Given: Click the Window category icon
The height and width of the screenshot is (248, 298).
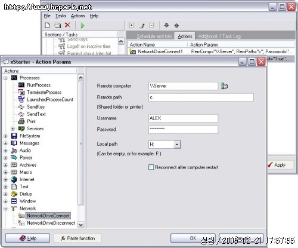Looking at the screenshot, I should pos(14,201).
